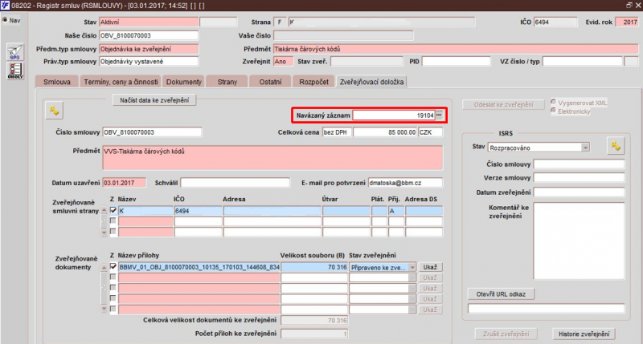The image size is (643, 344).
Task: Click Otevřít URL odkaz button
Action: pyautogui.click(x=501, y=294)
